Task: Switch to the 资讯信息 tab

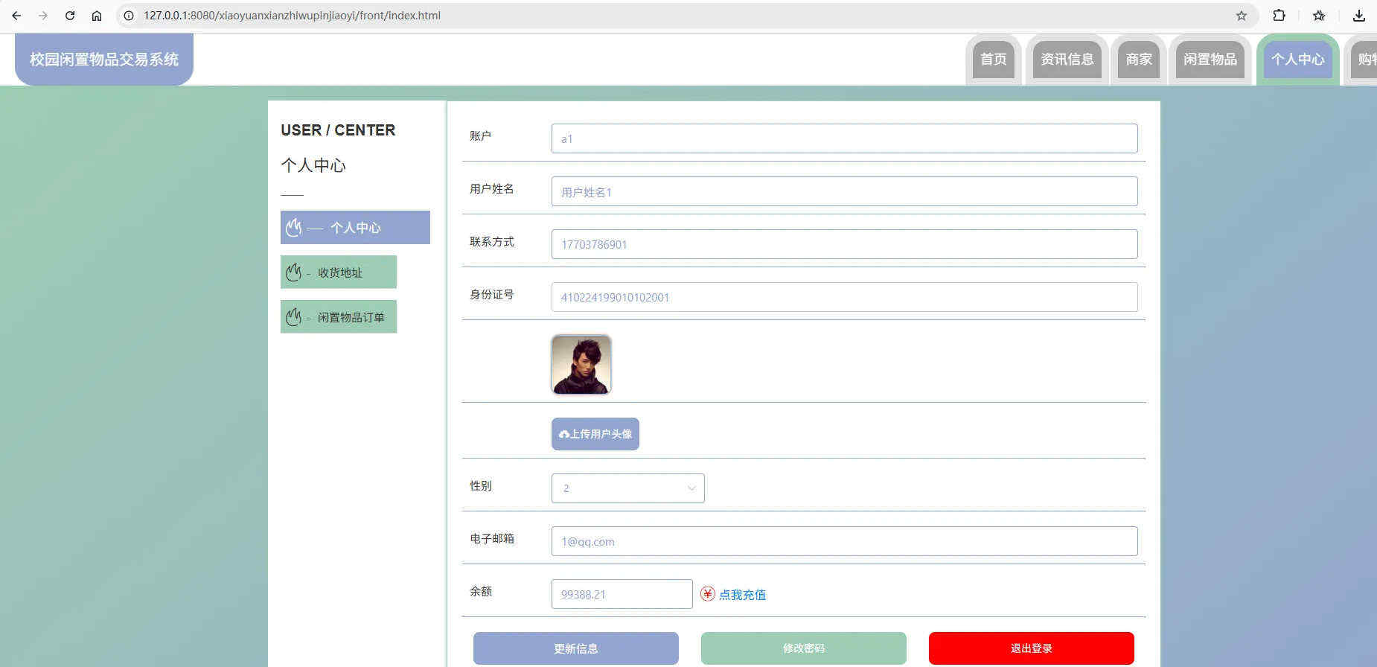Action: tap(1067, 60)
